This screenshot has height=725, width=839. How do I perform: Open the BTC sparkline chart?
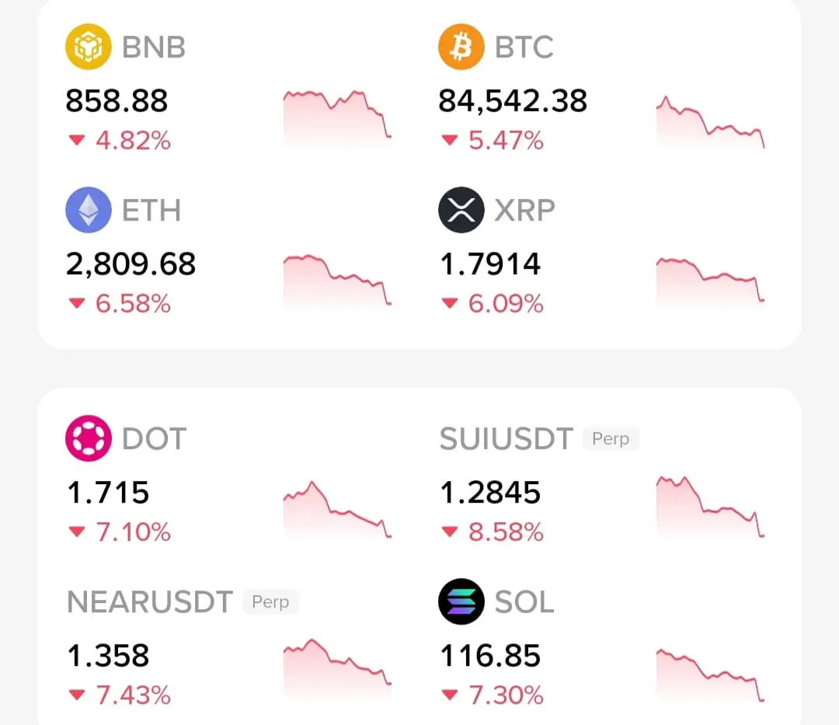710,120
